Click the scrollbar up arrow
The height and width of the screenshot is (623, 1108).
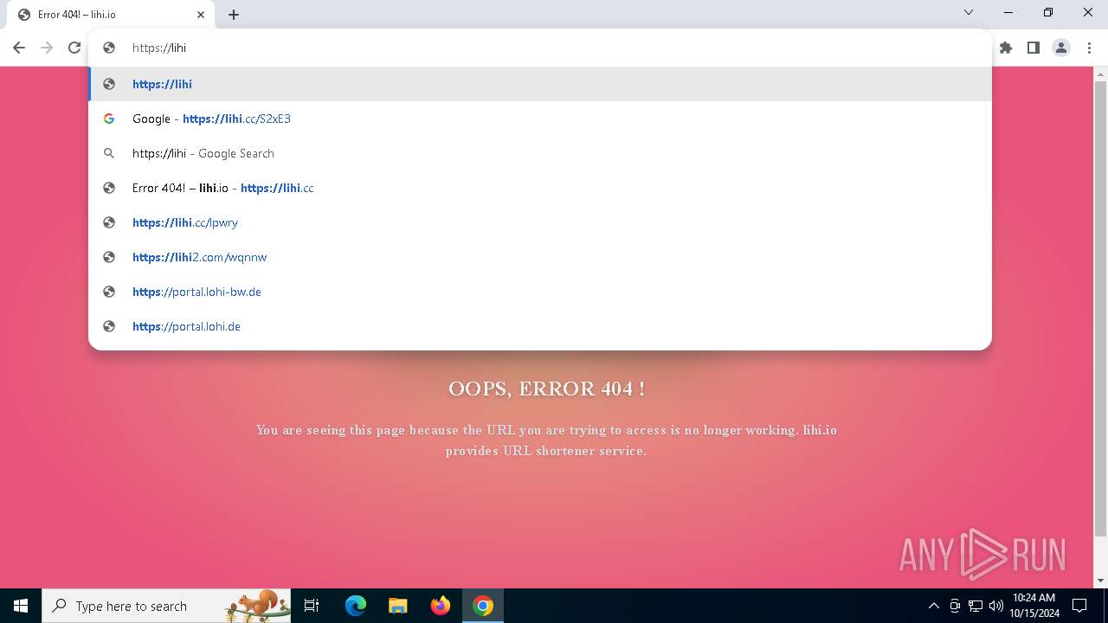(1100, 74)
